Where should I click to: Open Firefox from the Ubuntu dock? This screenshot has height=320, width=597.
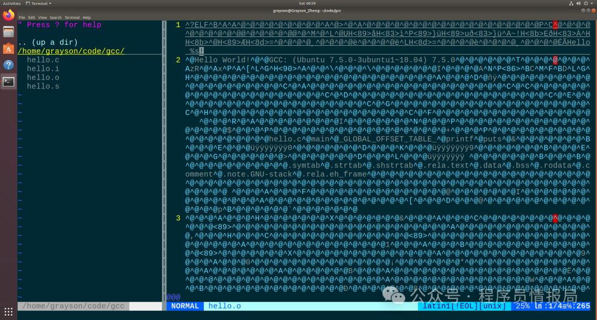pos(8,15)
